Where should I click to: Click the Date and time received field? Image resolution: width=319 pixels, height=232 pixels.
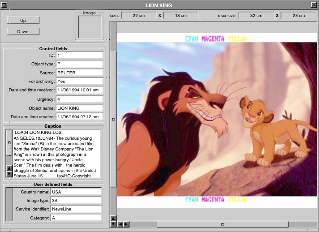tap(79, 90)
